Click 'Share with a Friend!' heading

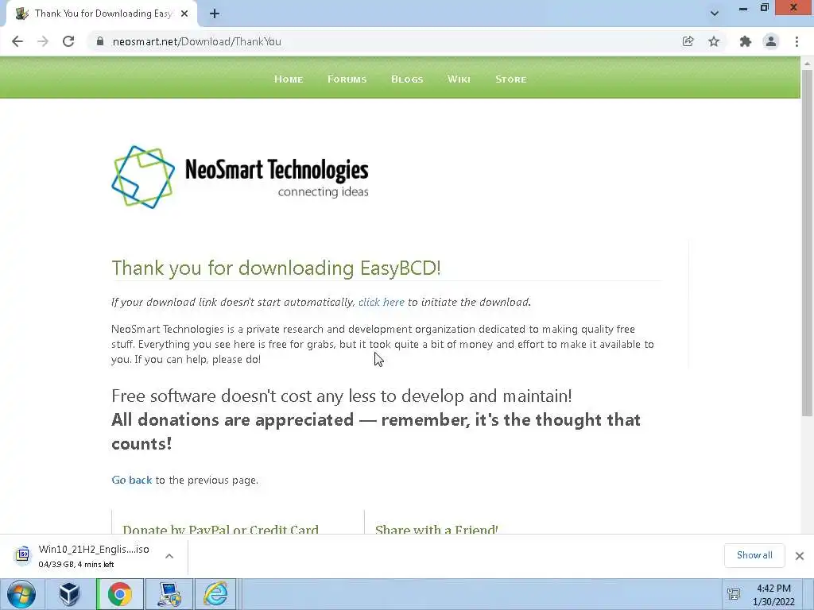point(436,529)
